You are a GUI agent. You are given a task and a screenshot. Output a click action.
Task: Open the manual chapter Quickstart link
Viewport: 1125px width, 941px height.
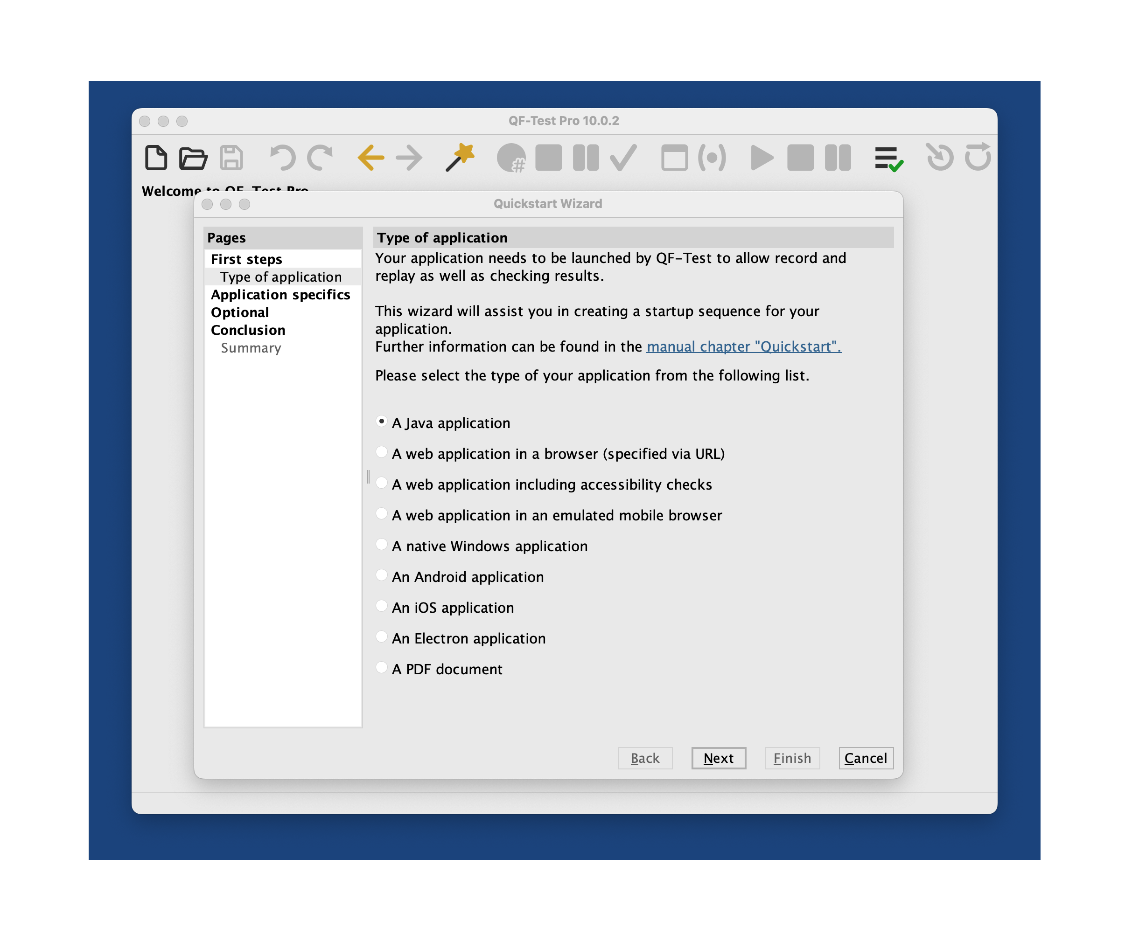coord(744,347)
